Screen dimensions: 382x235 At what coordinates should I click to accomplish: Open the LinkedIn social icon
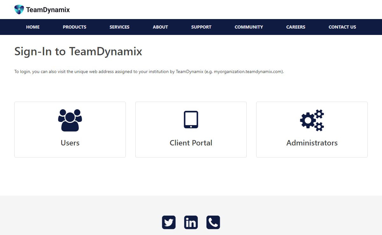(191, 222)
